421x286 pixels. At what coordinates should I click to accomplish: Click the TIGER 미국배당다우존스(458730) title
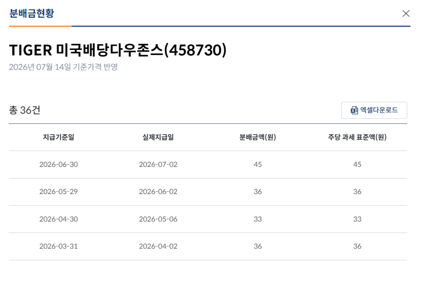(x=118, y=50)
